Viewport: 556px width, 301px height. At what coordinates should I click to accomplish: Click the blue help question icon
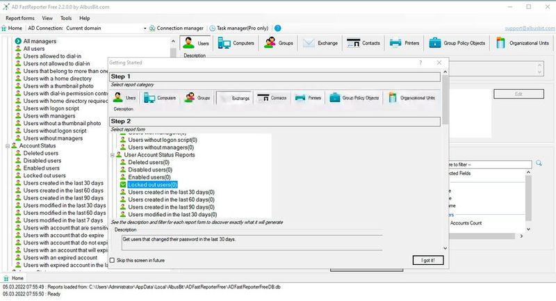[x=277, y=28]
